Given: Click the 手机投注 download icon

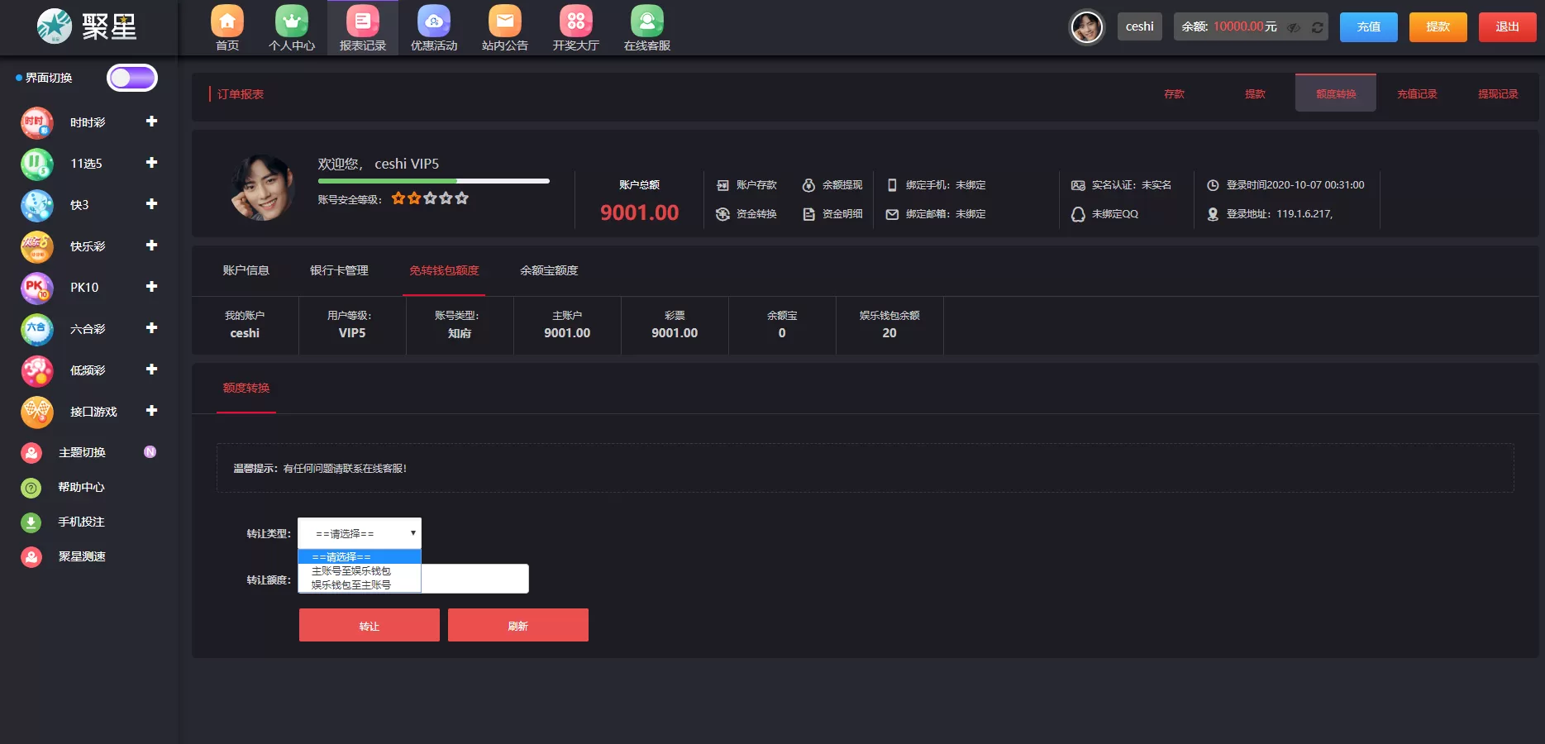Looking at the screenshot, I should 31,522.
